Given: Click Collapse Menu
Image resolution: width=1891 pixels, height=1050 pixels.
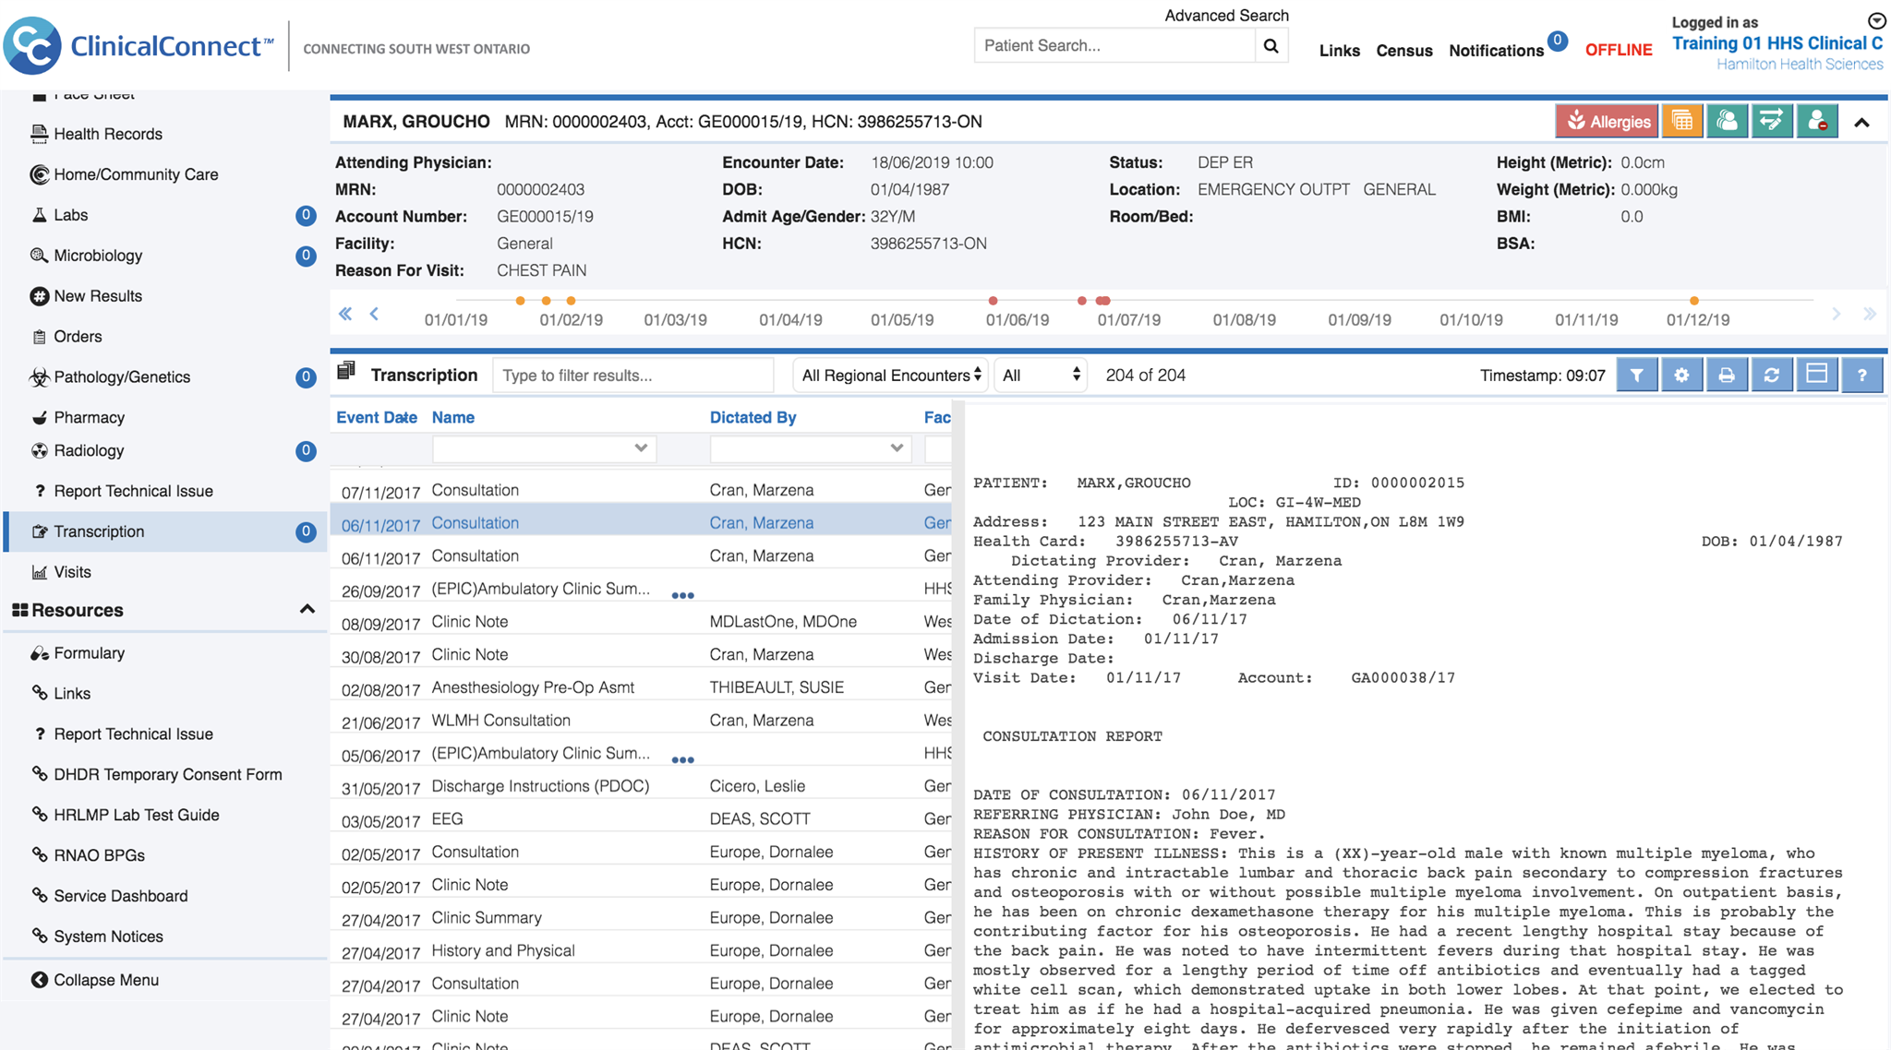Looking at the screenshot, I should [95, 980].
